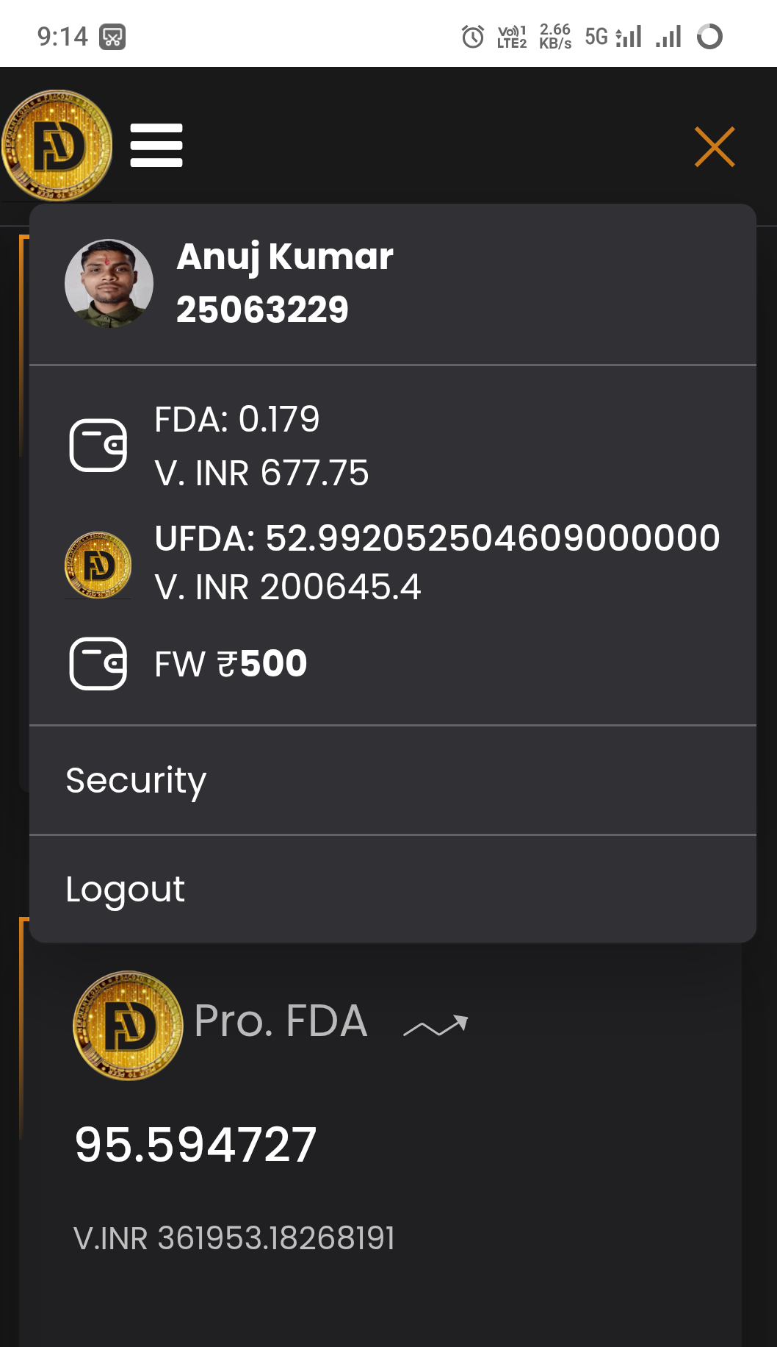Tap the UFDA balance value
Viewport: 777px width, 1347px height.
[437, 538]
